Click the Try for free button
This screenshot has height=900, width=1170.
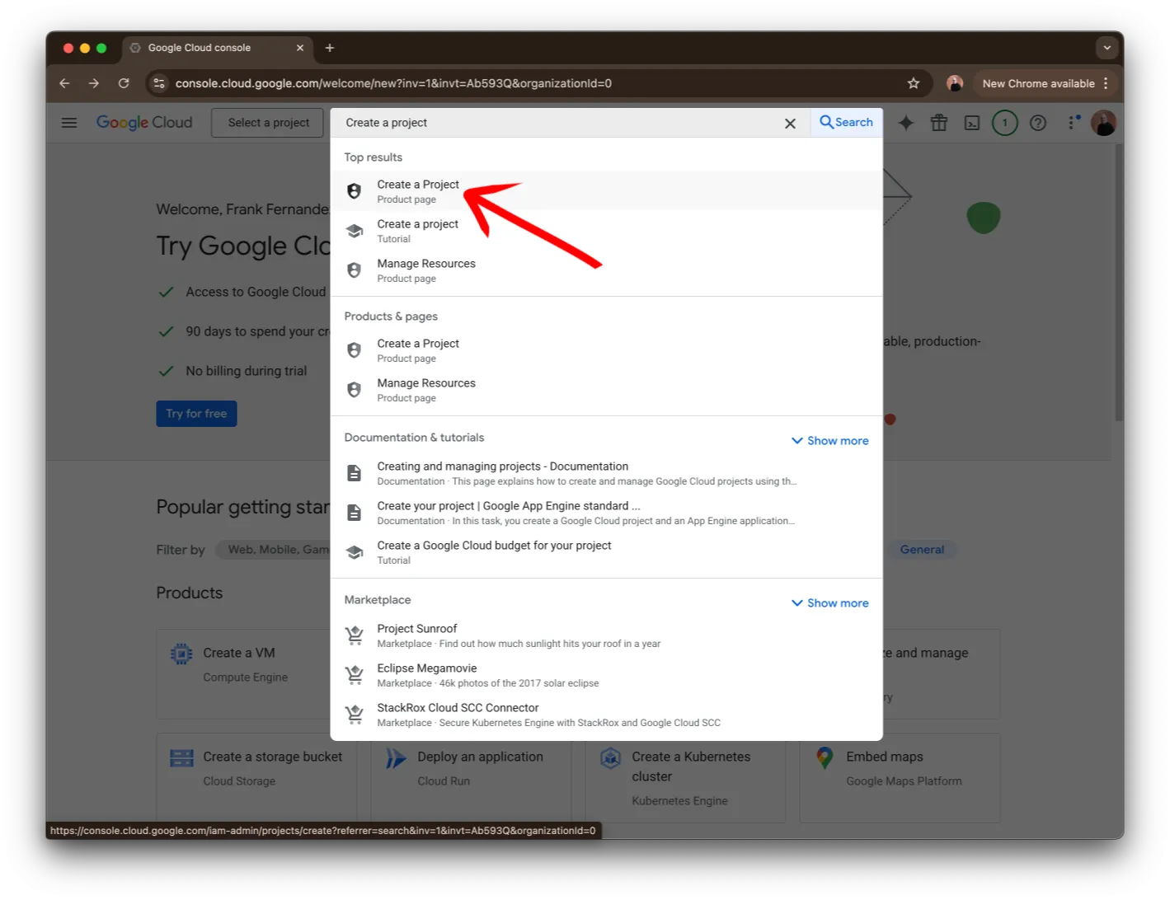[x=196, y=414]
